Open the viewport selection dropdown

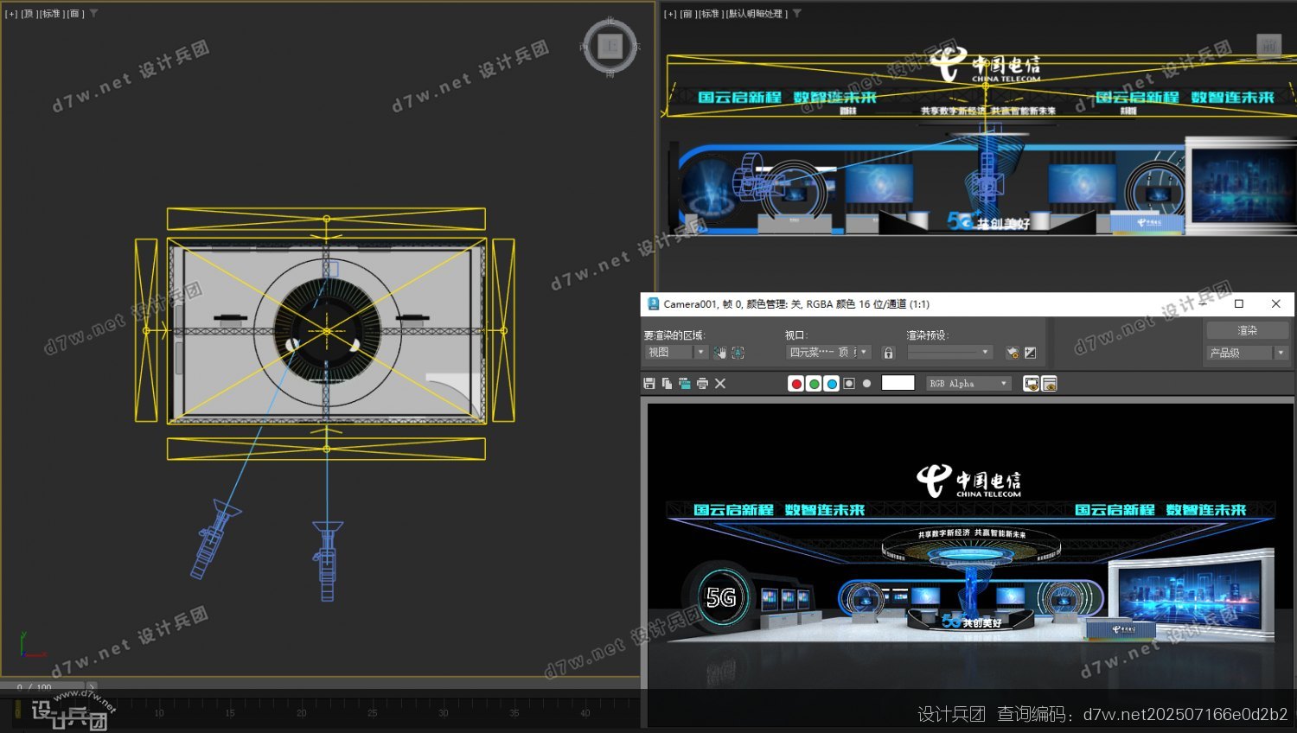click(x=828, y=353)
